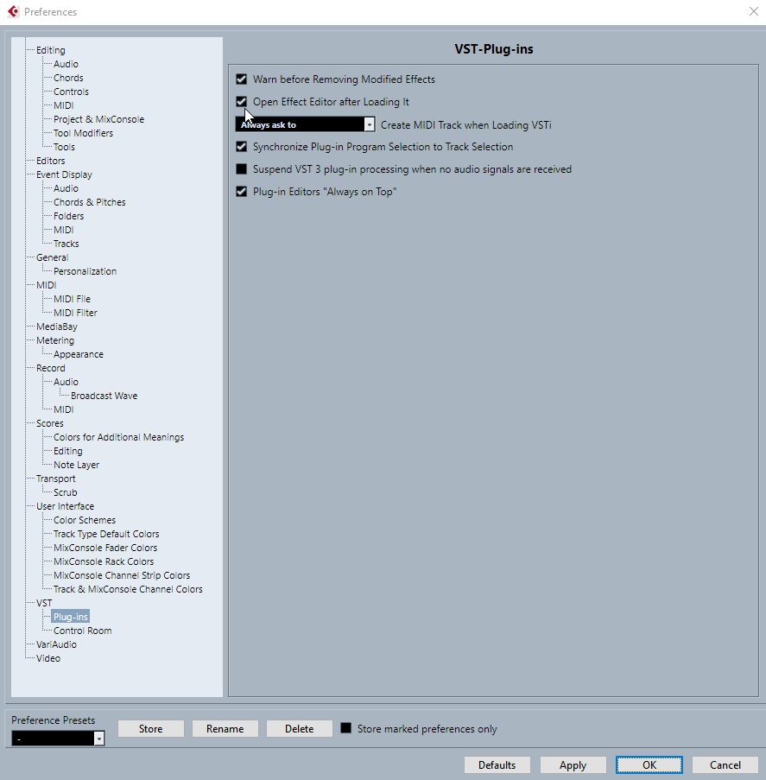The height and width of the screenshot is (780, 766).
Task: Click the Cancel button
Action: pyautogui.click(x=725, y=765)
